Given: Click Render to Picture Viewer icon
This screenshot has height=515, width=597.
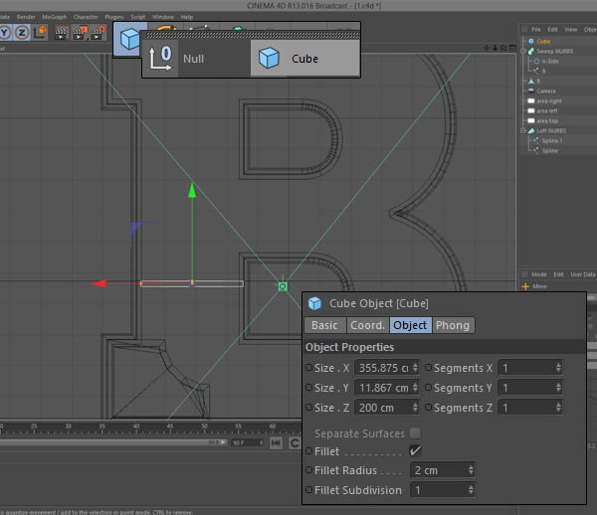Looking at the screenshot, I should click(80, 33).
